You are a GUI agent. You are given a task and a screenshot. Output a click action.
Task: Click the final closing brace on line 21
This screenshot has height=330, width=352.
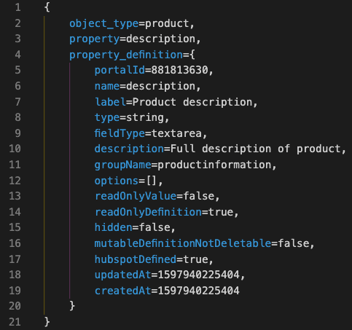[x=47, y=322]
